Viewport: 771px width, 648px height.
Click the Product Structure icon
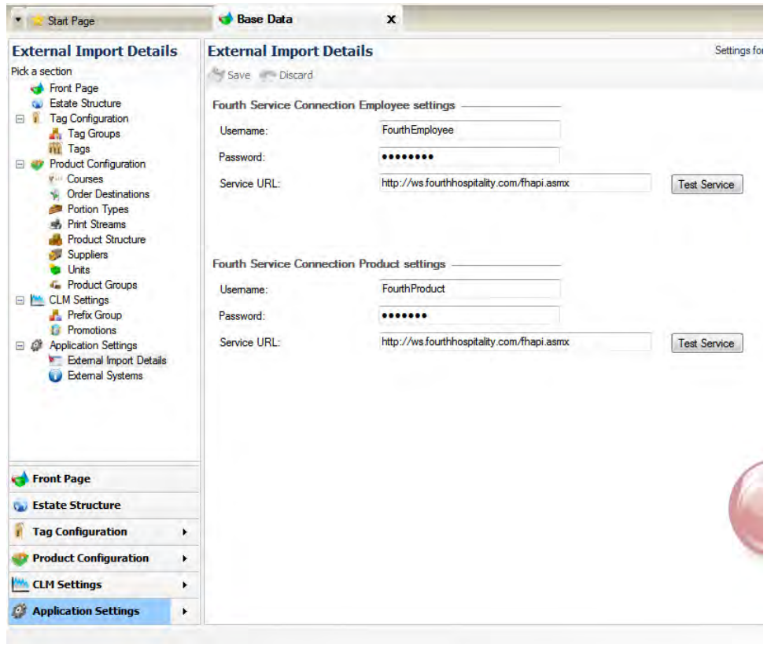[55, 240]
